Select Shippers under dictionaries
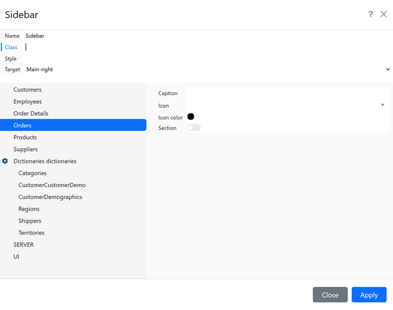393x310 pixels. tap(30, 221)
